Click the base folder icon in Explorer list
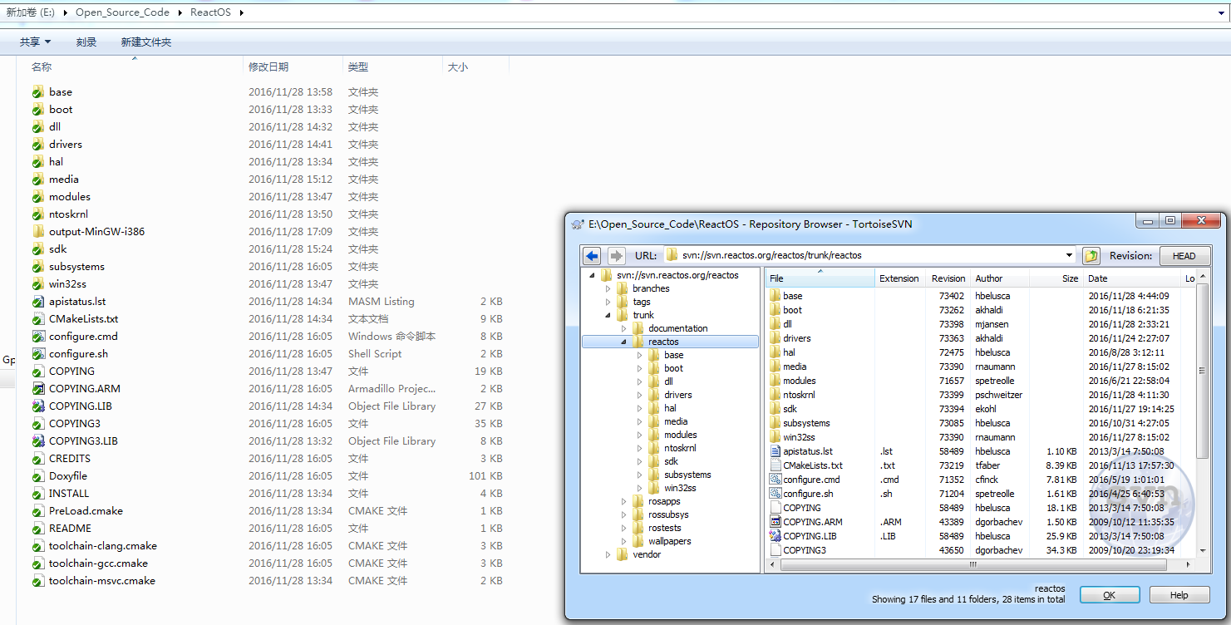Screen dimensions: 1231x625 click(x=38, y=91)
